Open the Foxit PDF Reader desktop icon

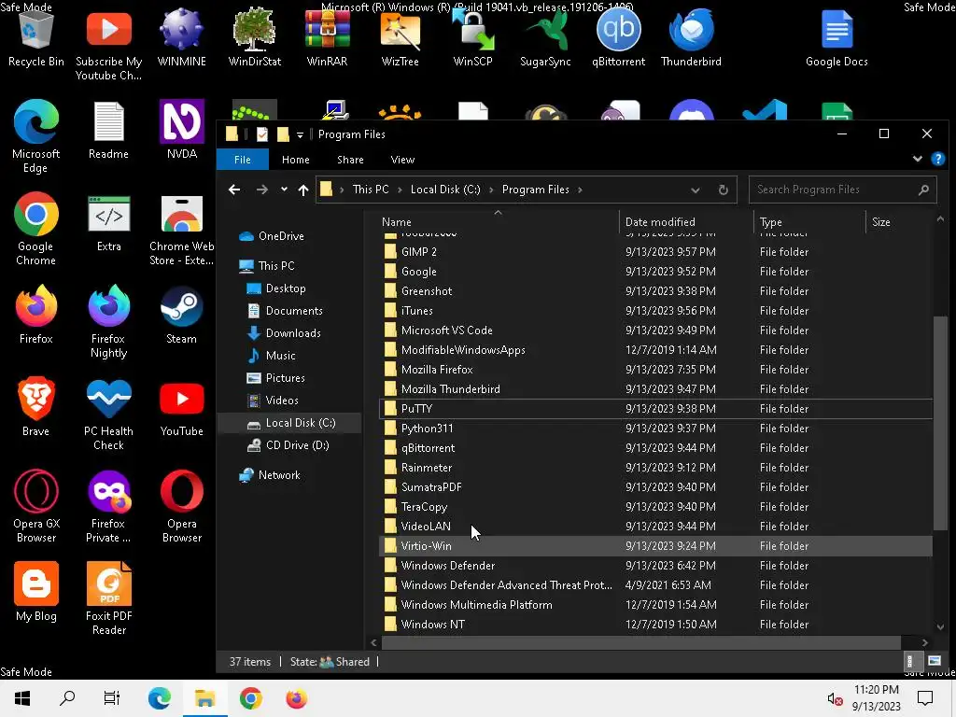[x=108, y=598]
